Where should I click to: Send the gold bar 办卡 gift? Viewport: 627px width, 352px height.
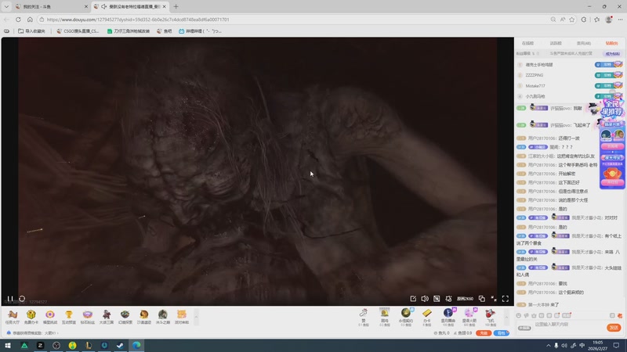pos(427,318)
